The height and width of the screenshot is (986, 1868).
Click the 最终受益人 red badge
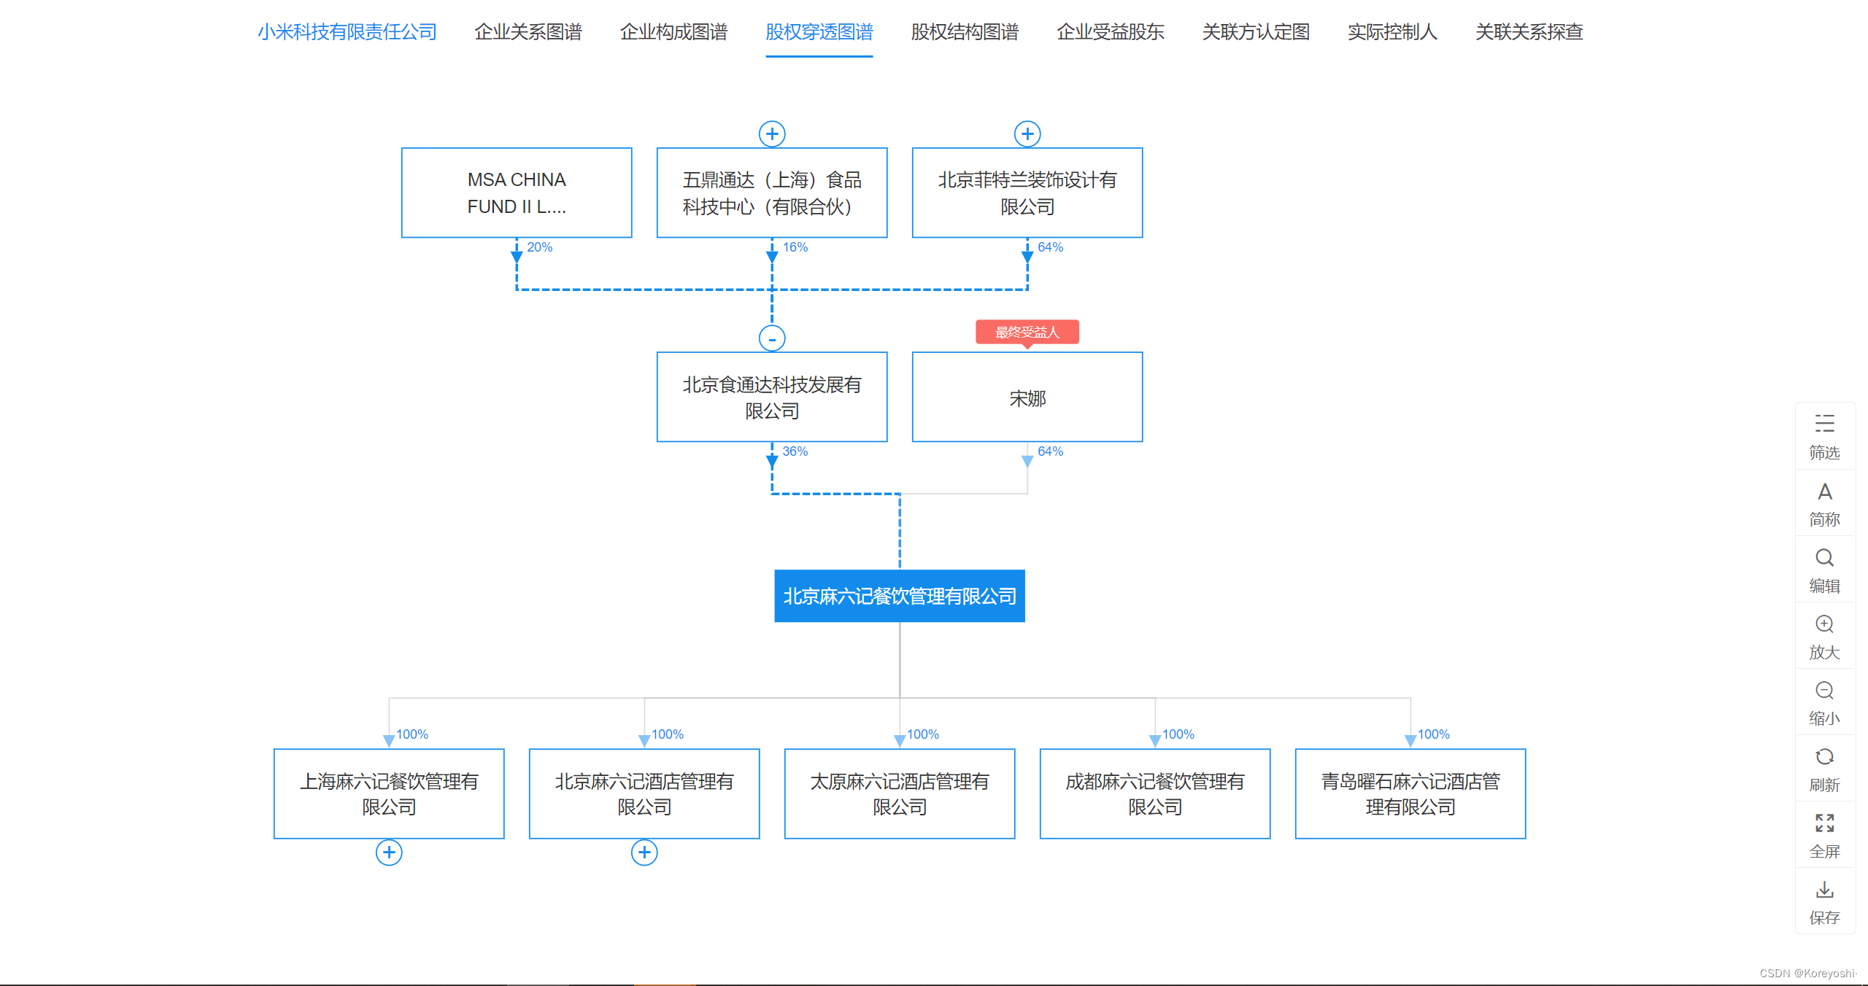coord(1027,332)
